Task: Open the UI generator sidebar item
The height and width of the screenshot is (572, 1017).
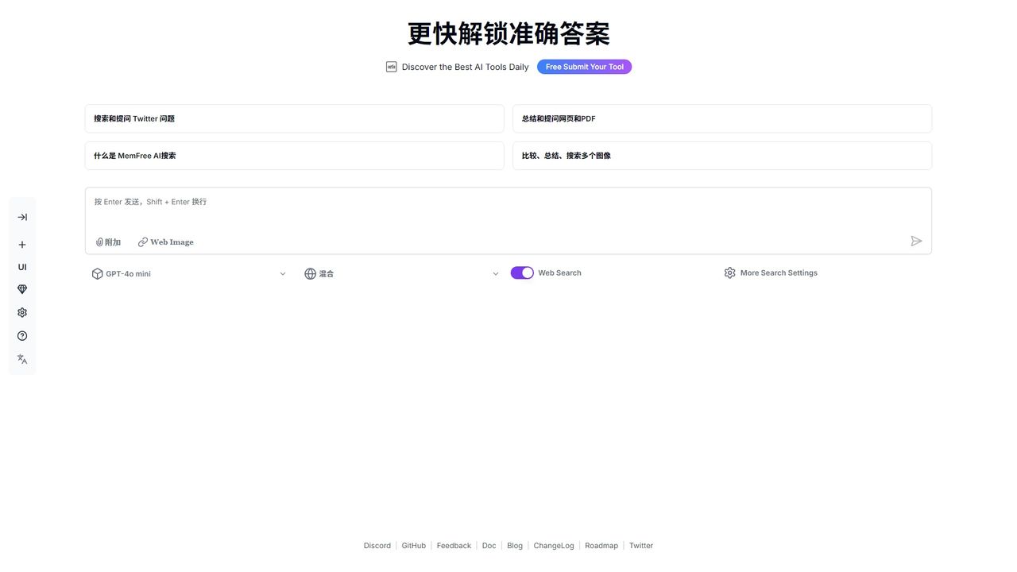Action: point(22,267)
